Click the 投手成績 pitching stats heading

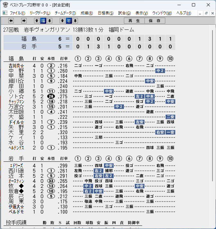(16, 222)
